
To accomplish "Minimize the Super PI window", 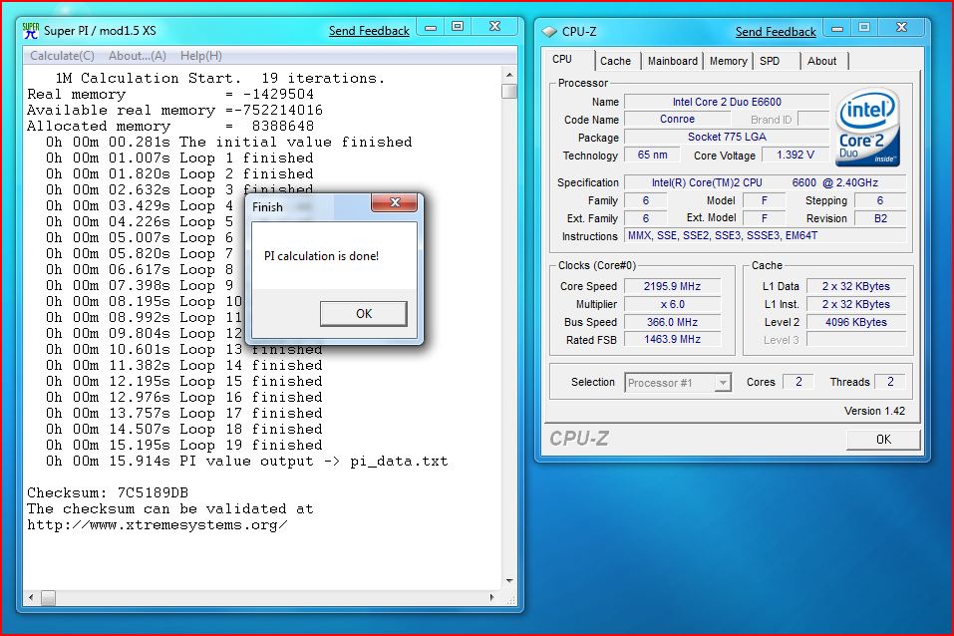I will pos(431,27).
